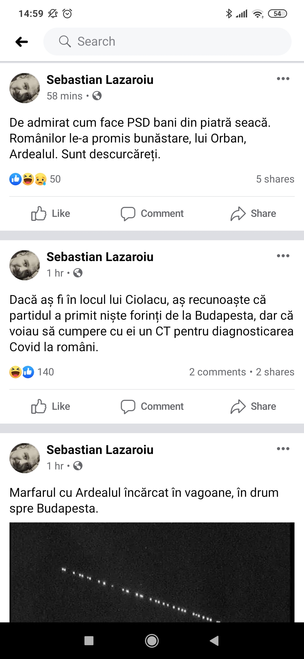The image size is (304, 659).
Task: Share the PSD bani post
Action: click(253, 213)
